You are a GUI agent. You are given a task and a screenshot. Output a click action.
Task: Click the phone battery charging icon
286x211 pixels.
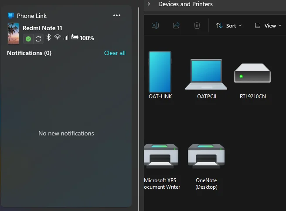(75, 37)
